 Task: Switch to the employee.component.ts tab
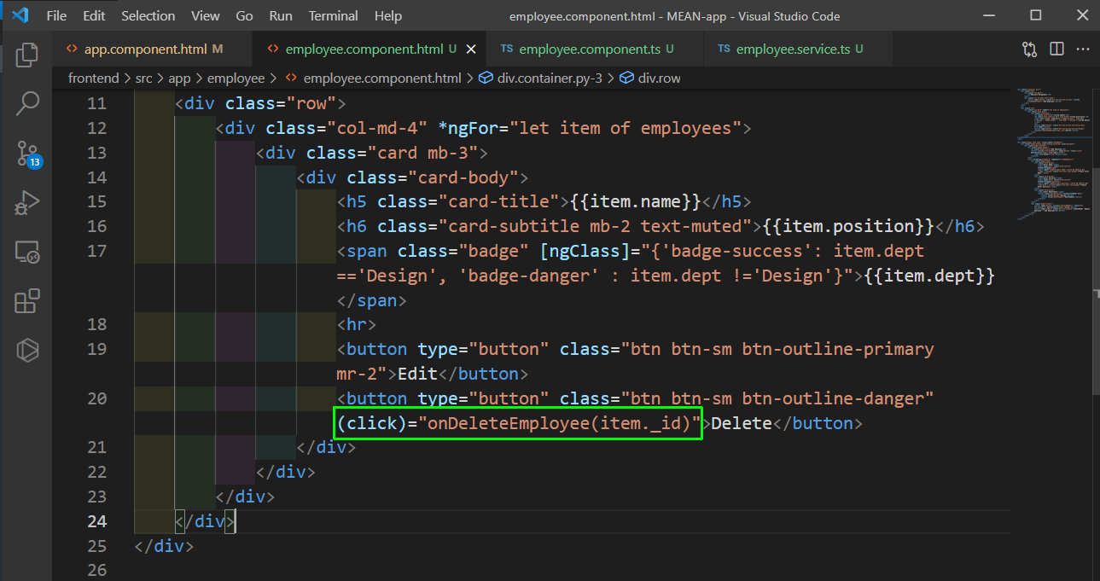pyautogui.click(x=595, y=49)
